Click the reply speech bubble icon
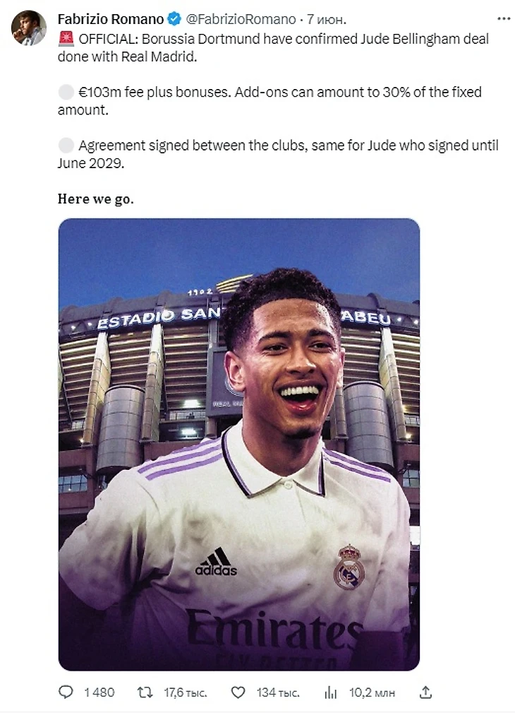The height and width of the screenshot is (713, 515). pyautogui.click(x=66, y=692)
